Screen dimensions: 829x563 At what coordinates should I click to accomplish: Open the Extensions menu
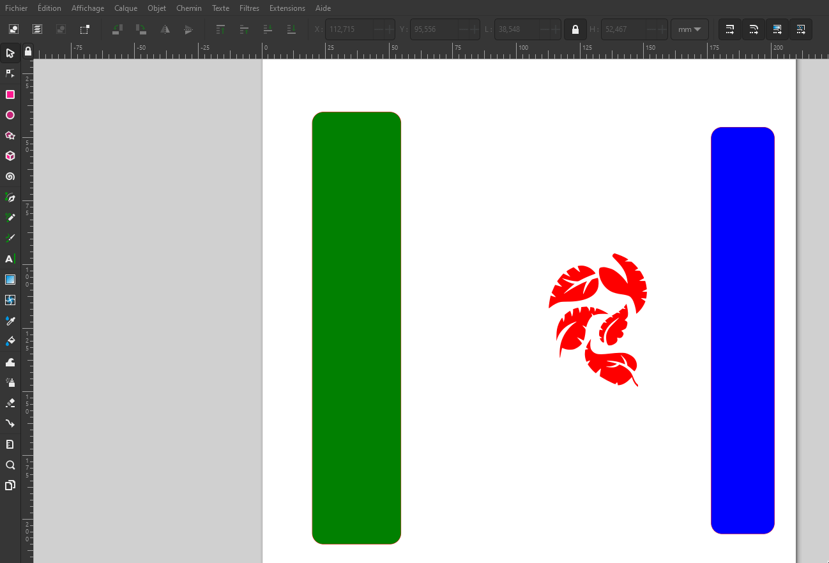(x=287, y=8)
